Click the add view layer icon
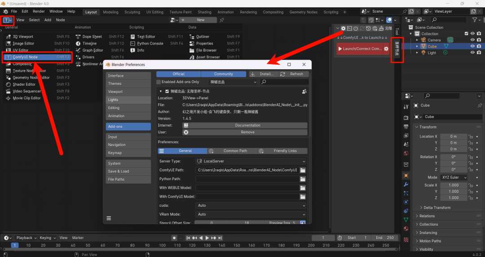 [x=473, y=11]
